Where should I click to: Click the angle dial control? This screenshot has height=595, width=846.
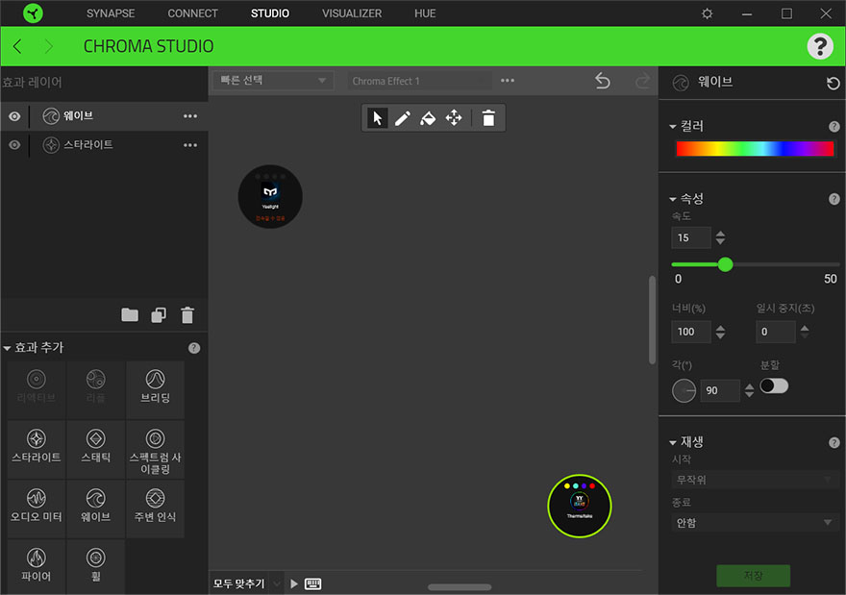point(684,390)
